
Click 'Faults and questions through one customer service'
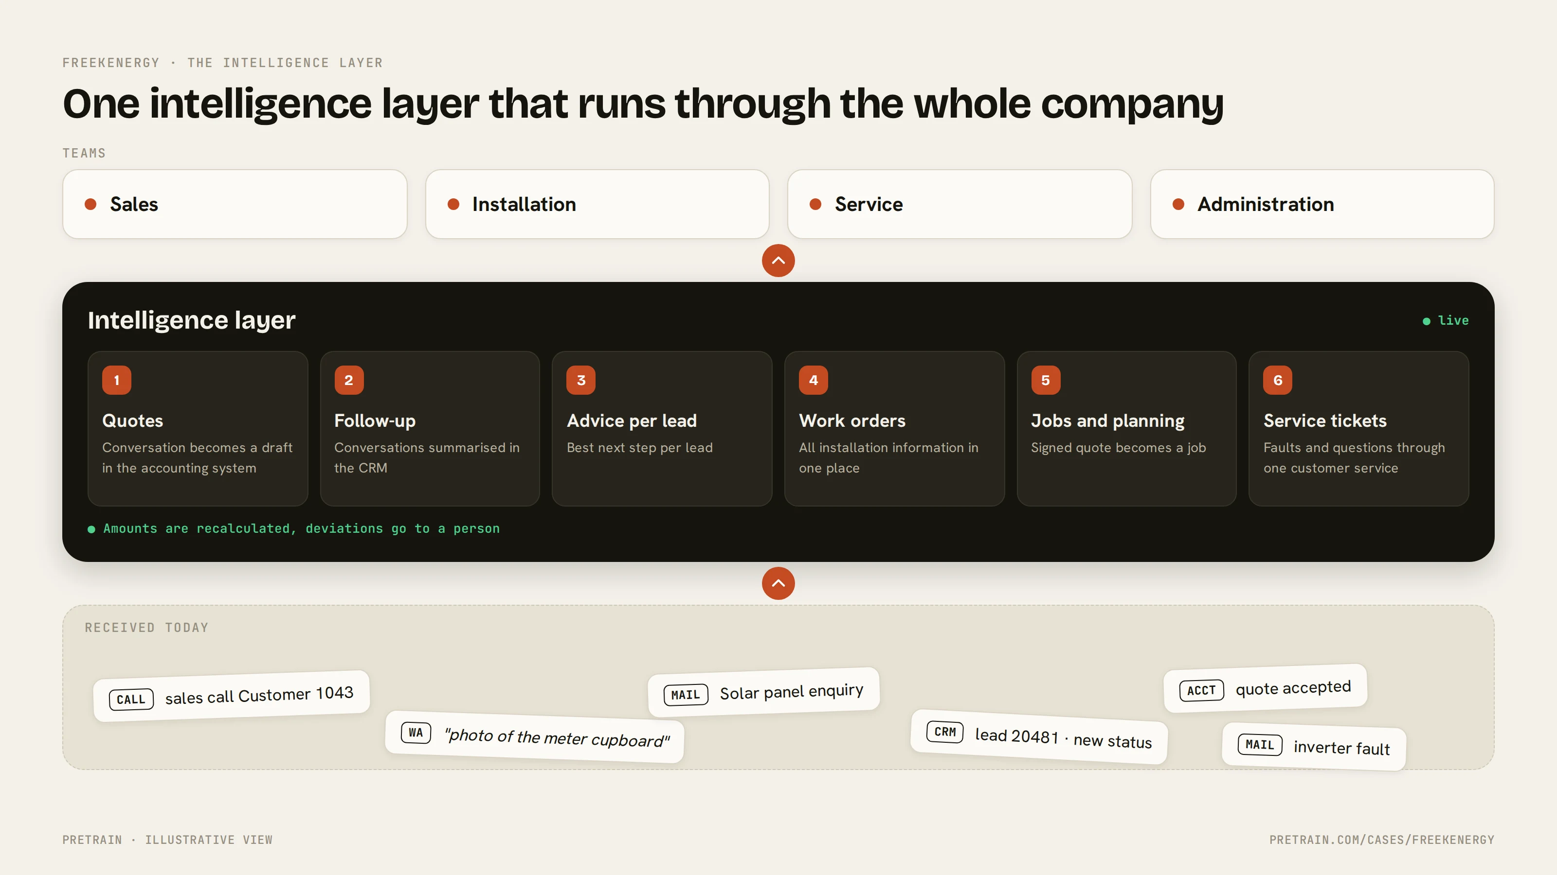point(1354,458)
